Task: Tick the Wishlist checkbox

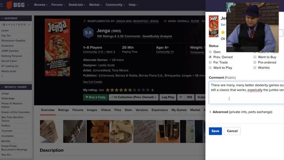Action: (x=255, y=68)
